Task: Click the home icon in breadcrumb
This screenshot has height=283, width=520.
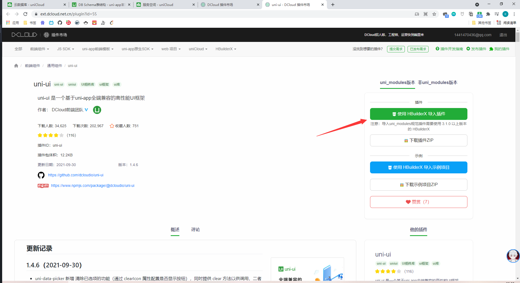Action: 16,66
